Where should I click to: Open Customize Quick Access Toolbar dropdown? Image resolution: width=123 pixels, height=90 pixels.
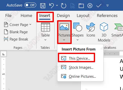107,5
